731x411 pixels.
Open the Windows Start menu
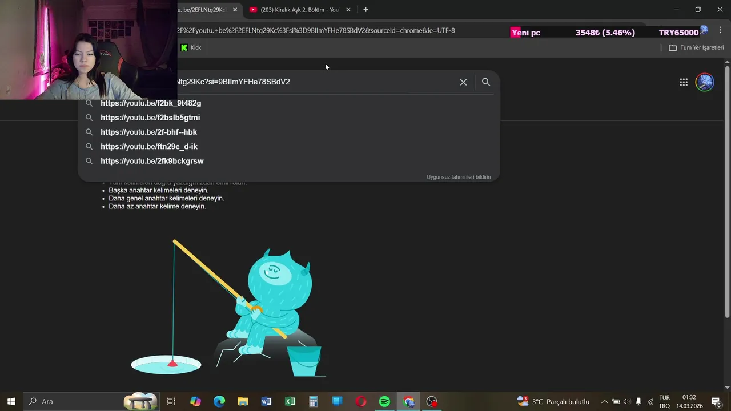[x=11, y=401]
